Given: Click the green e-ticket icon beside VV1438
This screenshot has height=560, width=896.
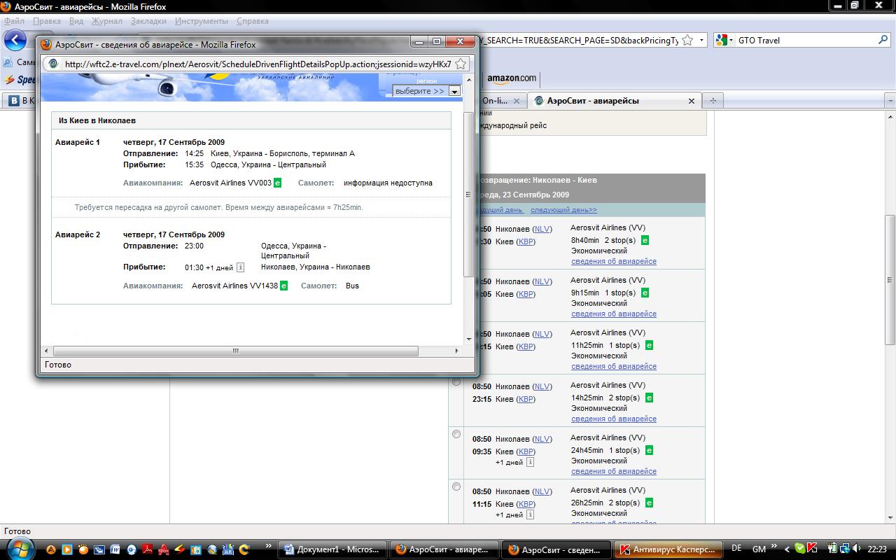Looking at the screenshot, I should [x=283, y=286].
